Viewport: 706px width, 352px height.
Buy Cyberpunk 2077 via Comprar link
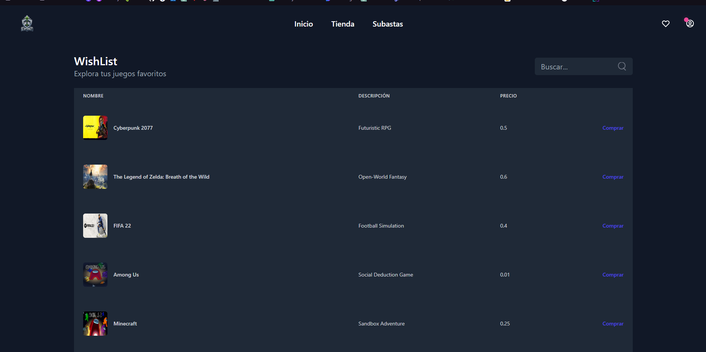(x=613, y=128)
